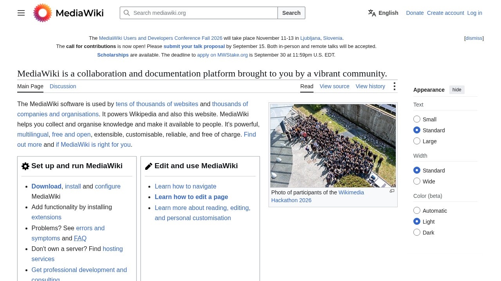Open tens of thousands of websites link
This screenshot has height=281, width=501.
[157, 104]
